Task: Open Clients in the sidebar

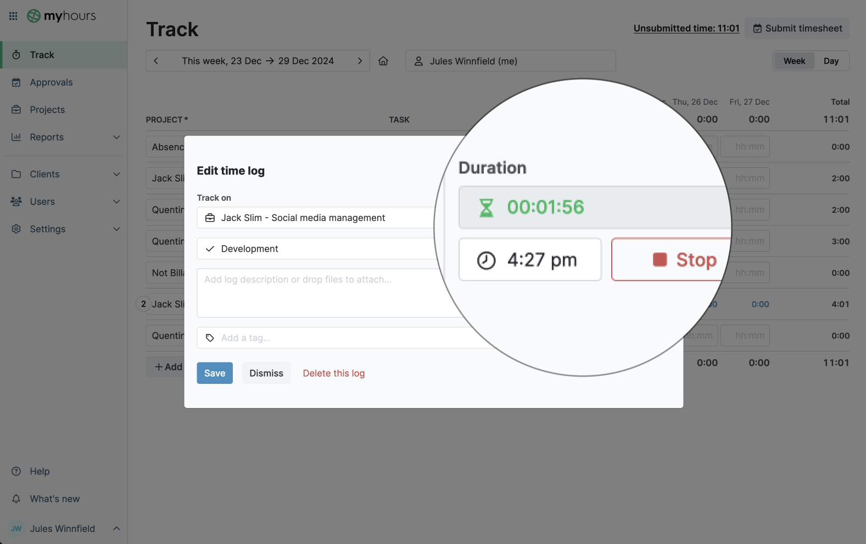Action: click(x=44, y=174)
